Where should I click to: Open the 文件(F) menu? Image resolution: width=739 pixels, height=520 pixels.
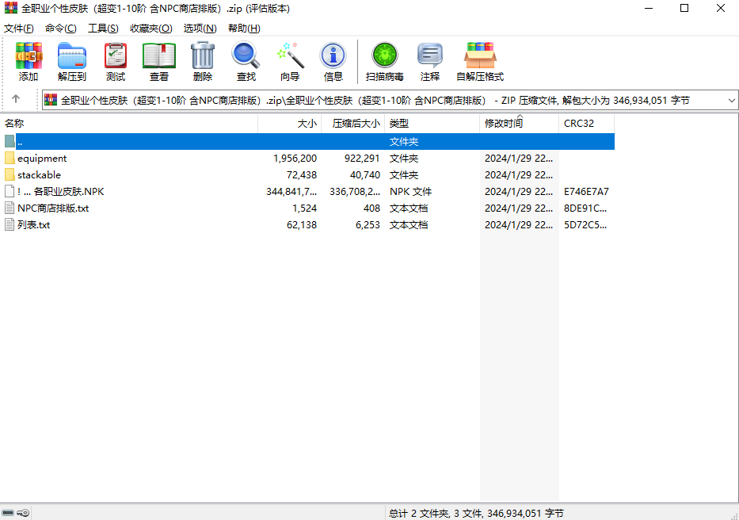click(19, 29)
